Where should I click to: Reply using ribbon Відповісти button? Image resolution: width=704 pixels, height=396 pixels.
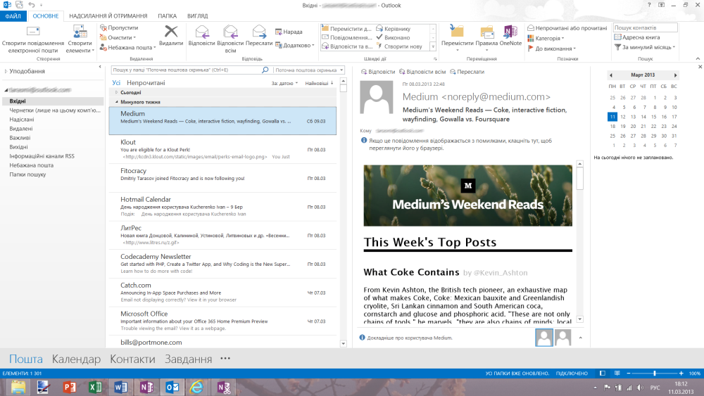click(201, 36)
